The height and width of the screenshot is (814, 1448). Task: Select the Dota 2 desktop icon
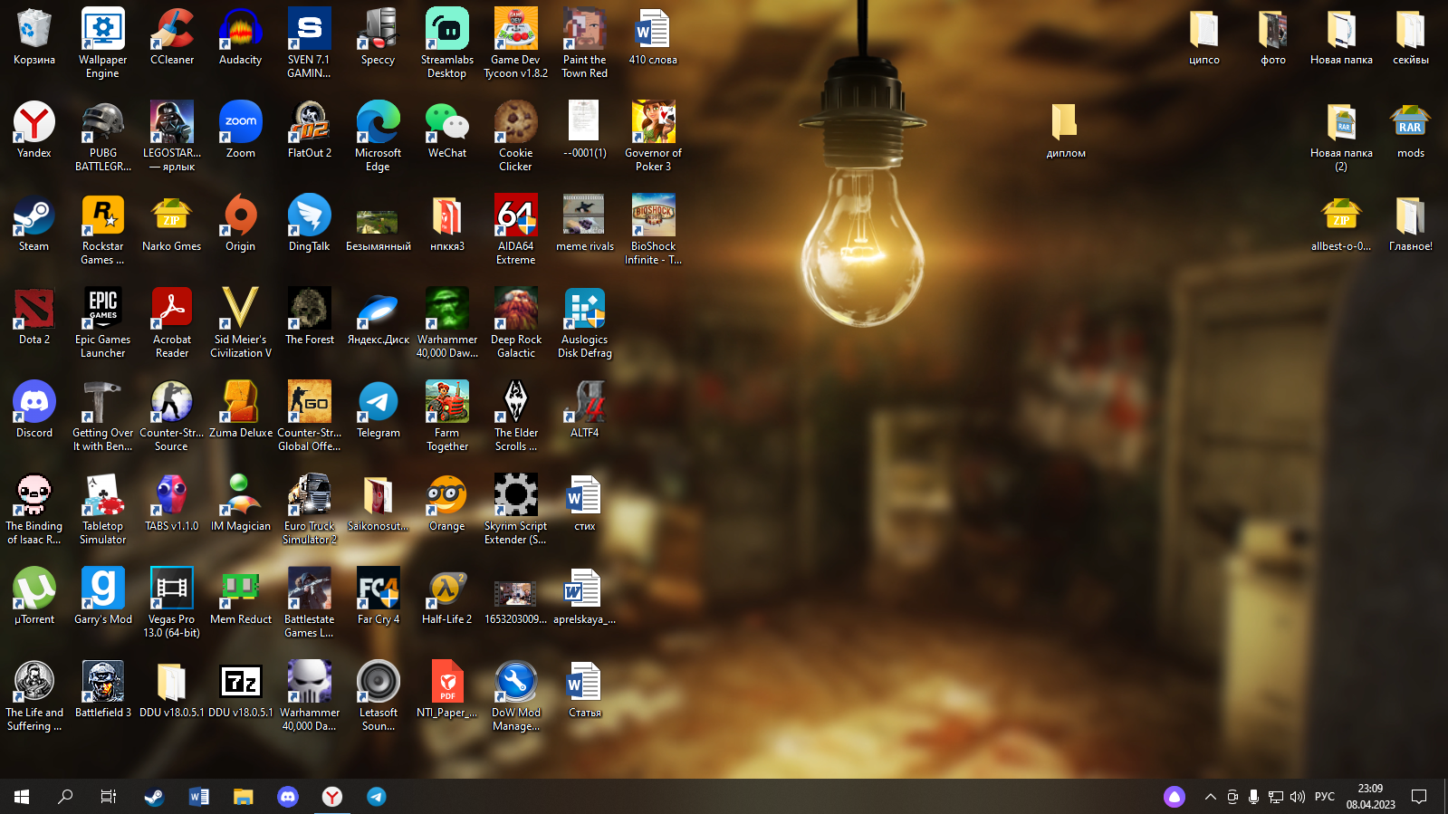tap(34, 316)
